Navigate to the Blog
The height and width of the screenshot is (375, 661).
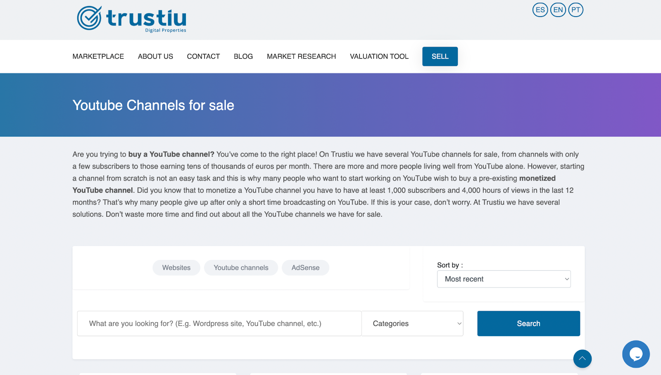[x=243, y=57]
